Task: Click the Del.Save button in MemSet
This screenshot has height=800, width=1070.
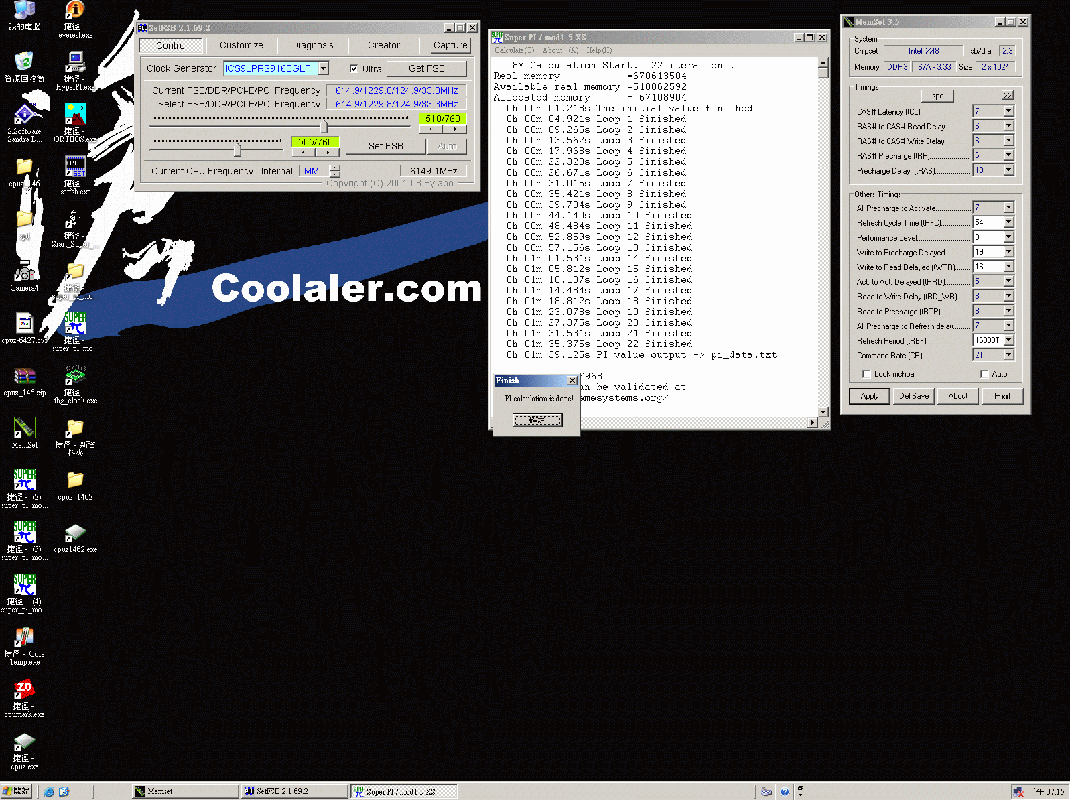Action: coord(914,396)
